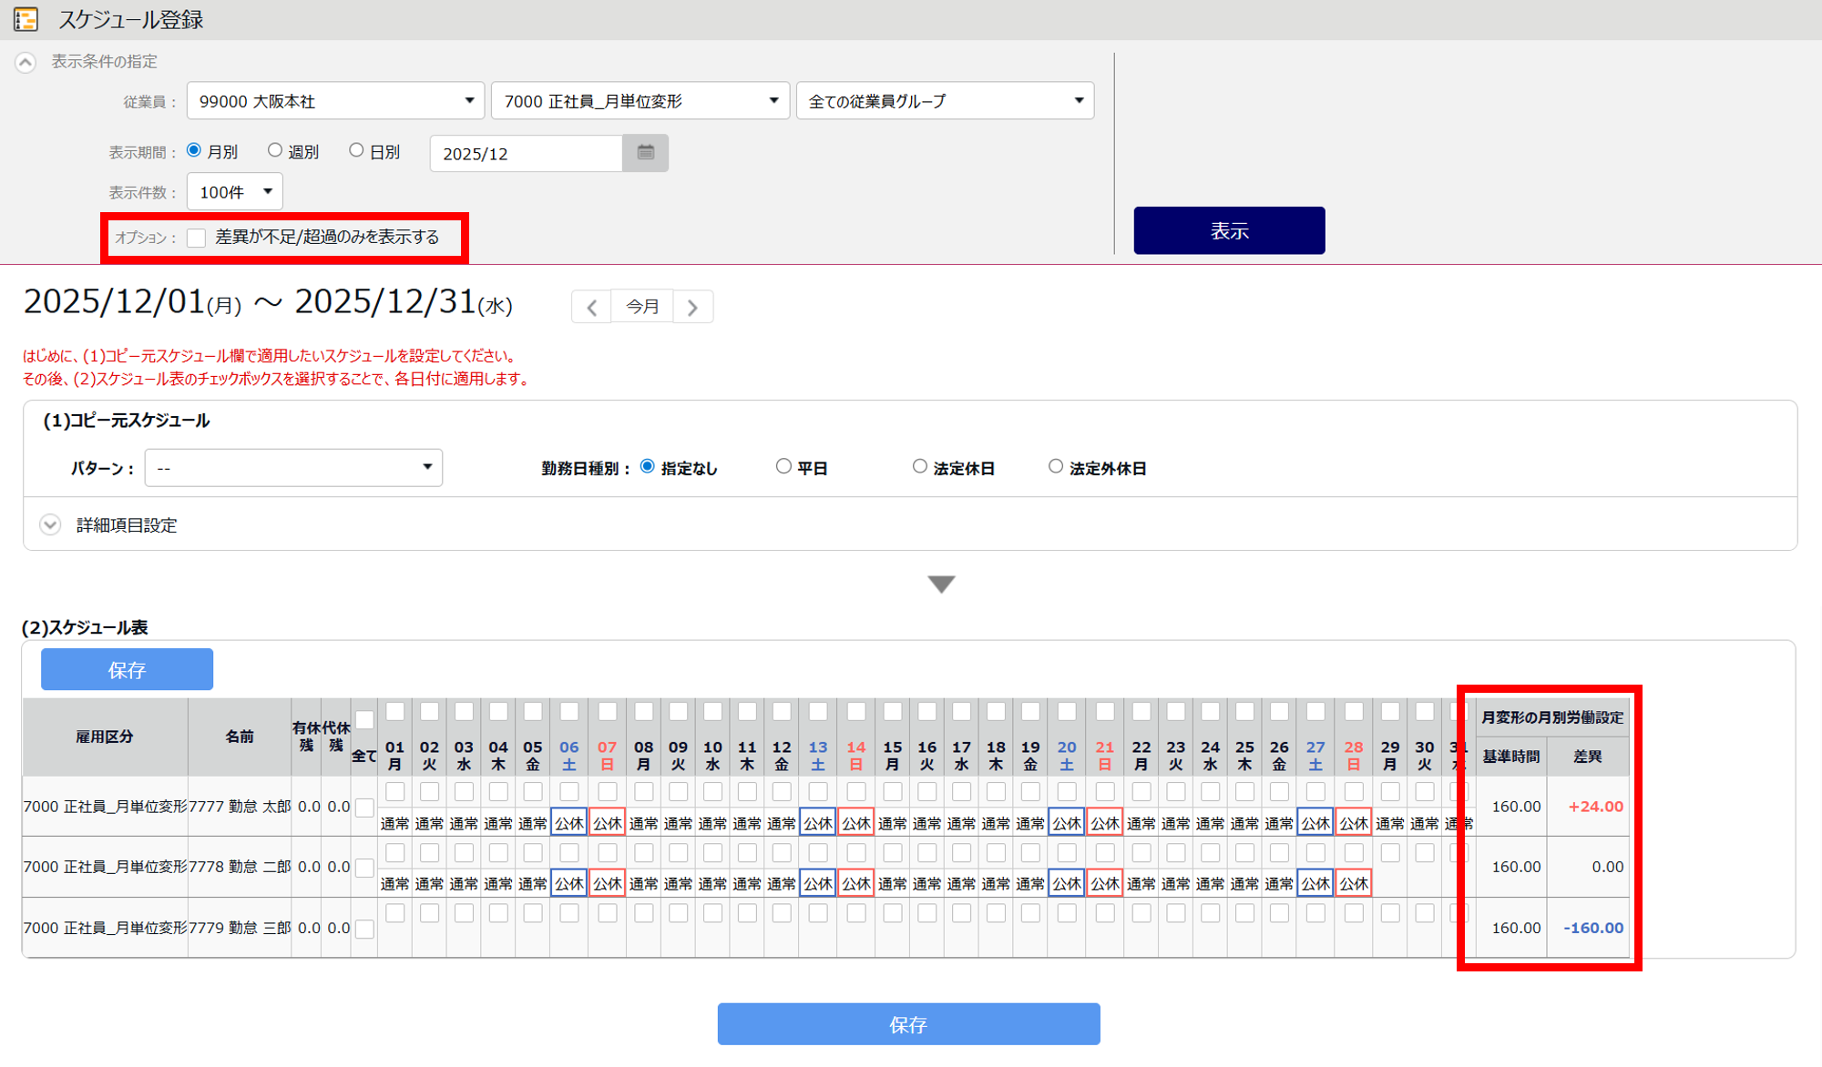Open the 99000 大阪本社 dropdown
This screenshot has height=1067, width=1822.
335,101
